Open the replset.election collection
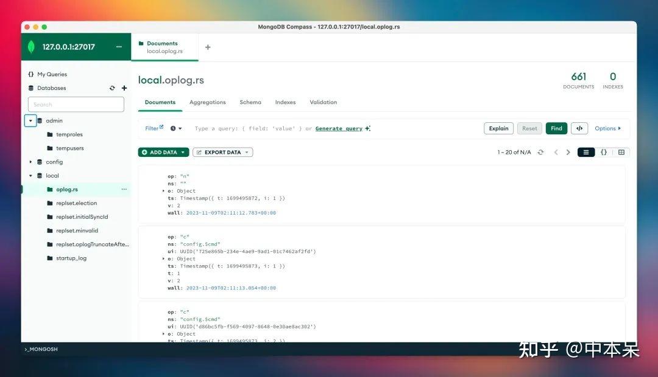 click(76, 203)
